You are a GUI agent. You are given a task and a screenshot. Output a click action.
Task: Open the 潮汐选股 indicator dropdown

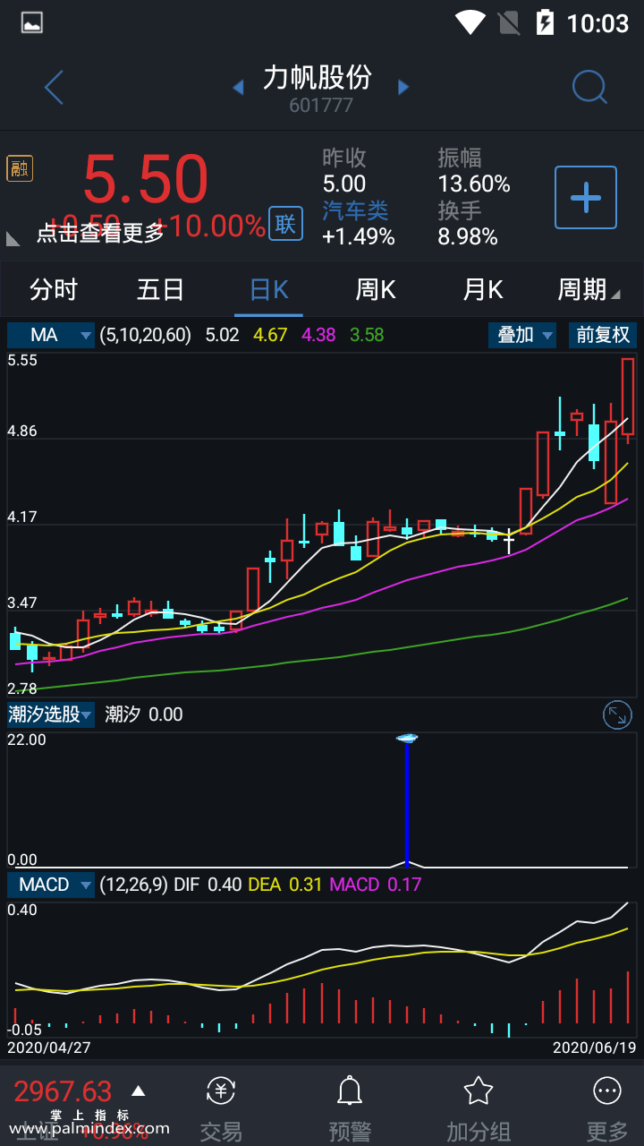click(x=51, y=714)
